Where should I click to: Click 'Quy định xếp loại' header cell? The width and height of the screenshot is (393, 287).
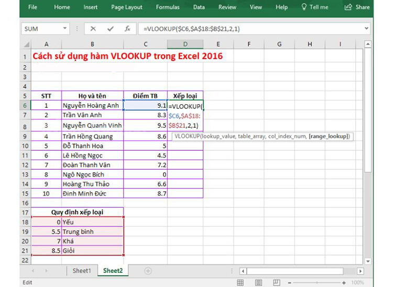point(77,212)
